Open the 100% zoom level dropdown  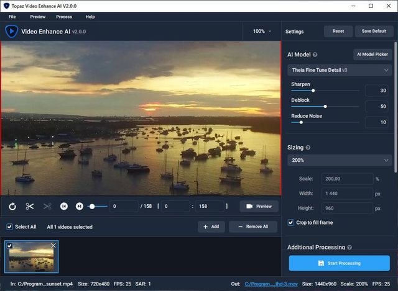click(262, 31)
